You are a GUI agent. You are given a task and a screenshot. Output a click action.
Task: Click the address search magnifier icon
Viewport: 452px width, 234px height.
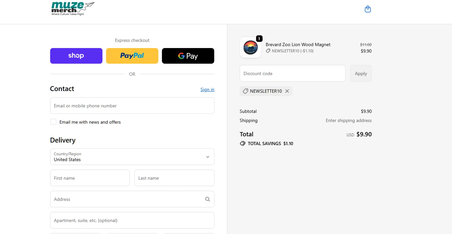click(x=207, y=199)
